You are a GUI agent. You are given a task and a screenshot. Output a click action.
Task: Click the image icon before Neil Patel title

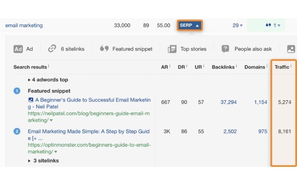coord(31,100)
